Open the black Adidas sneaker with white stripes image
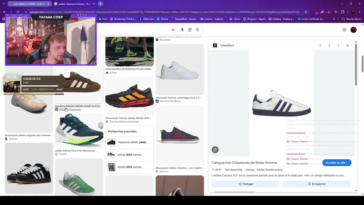 (x=29, y=168)
